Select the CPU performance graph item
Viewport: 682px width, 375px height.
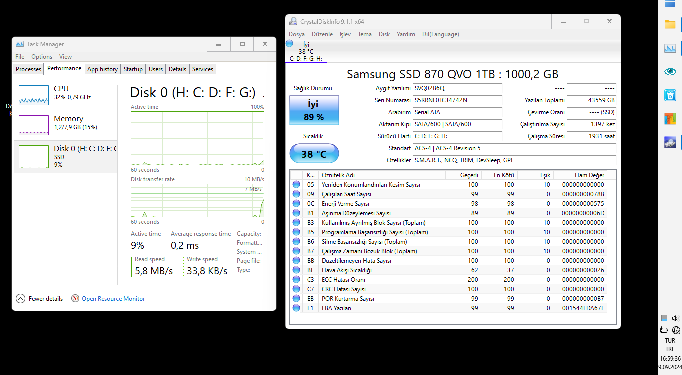[x=65, y=94]
